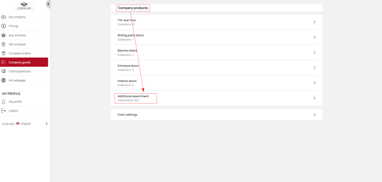Open the Entrance doors collections row
Screen dimensions: 382x182
pos(216,68)
